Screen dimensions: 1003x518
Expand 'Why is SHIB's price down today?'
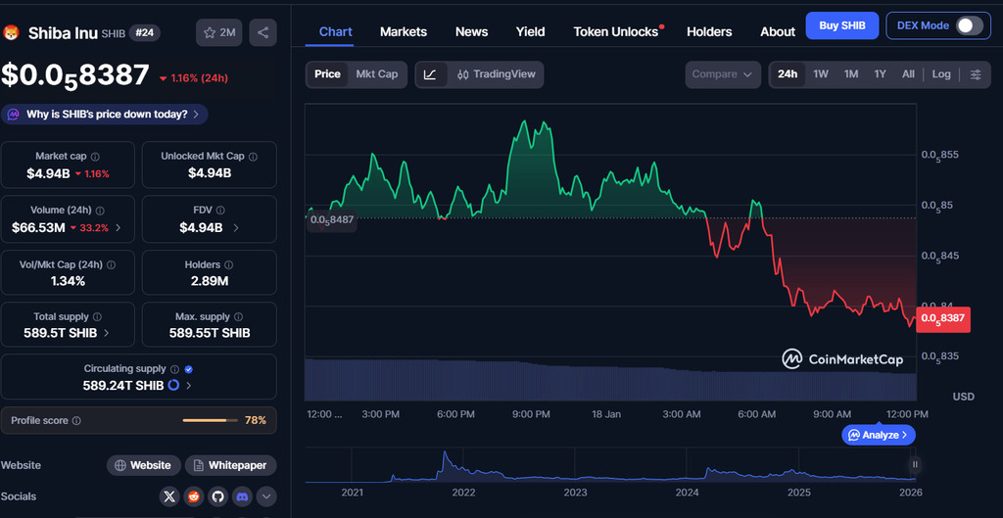pyautogui.click(x=106, y=115)
